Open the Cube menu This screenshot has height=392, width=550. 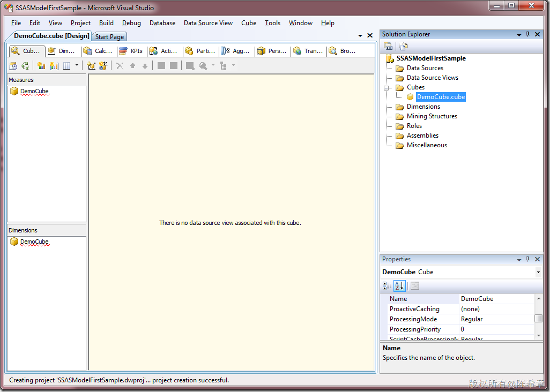point(249,23)
